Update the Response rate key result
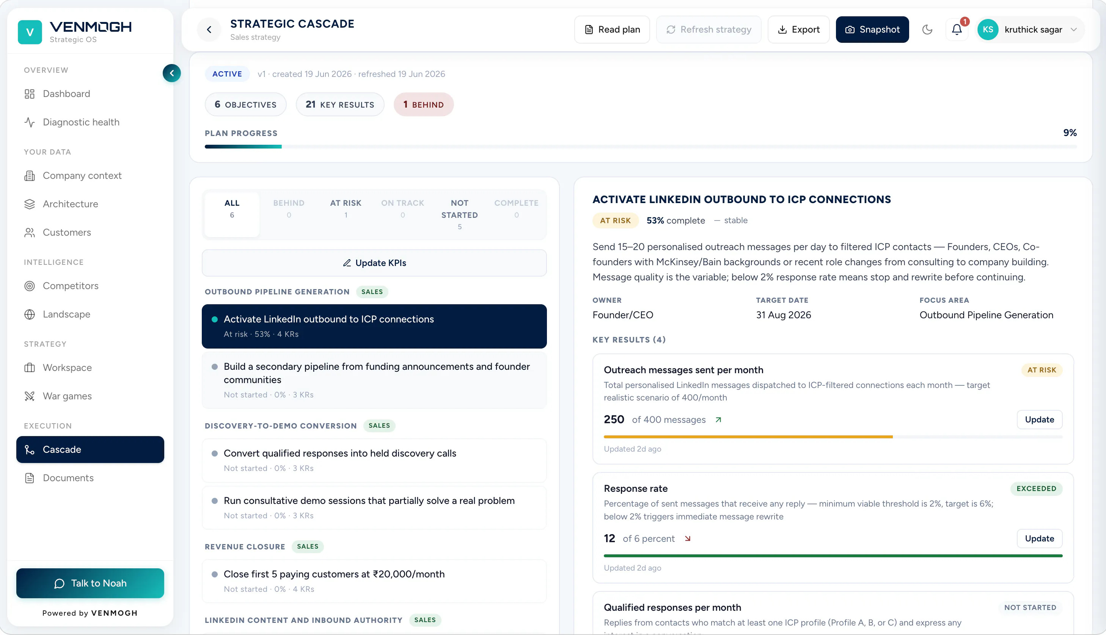The image size is (1106, 635). click(1039, 539)
